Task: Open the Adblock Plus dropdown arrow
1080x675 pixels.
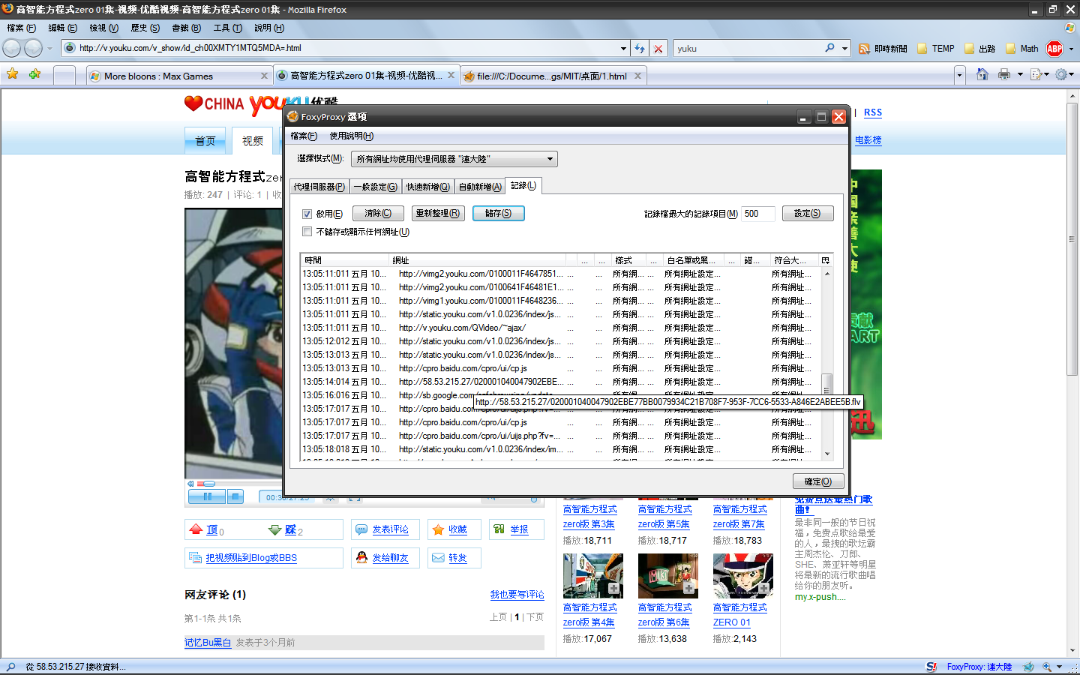Action: 1071,49
